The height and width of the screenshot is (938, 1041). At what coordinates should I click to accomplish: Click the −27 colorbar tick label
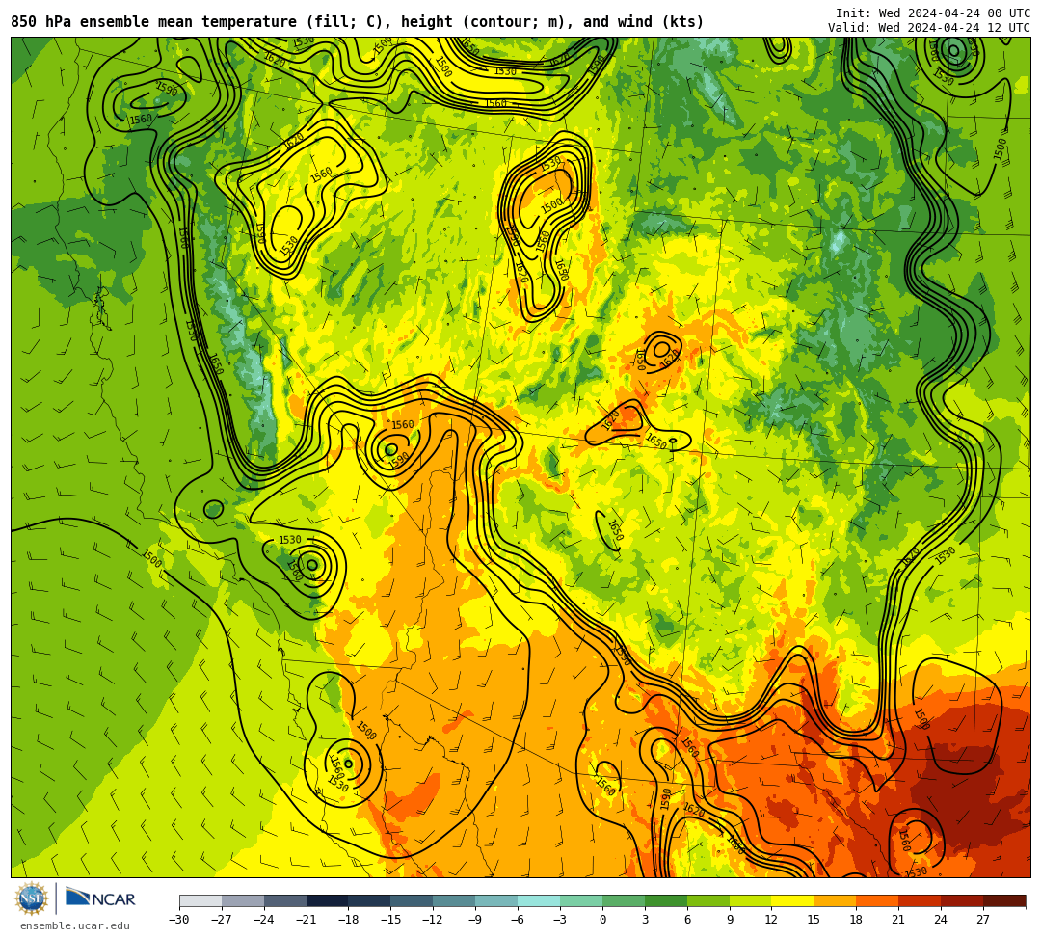(x=222, y=920)
